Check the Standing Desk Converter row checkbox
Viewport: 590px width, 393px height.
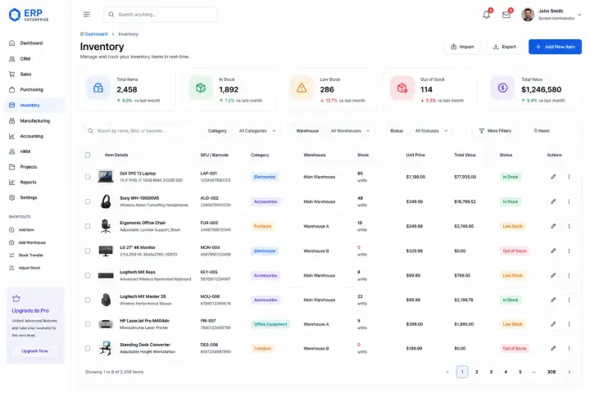coord(88,348)
